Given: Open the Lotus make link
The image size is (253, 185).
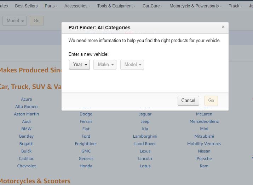Looking at the screenshot, I should pyautogui.click(x=145, y=166).
